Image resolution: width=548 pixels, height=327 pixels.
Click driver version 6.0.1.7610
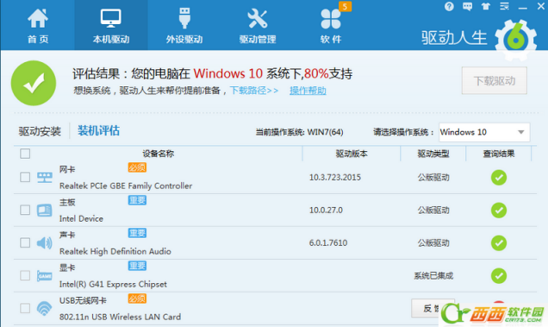(328, 243)
